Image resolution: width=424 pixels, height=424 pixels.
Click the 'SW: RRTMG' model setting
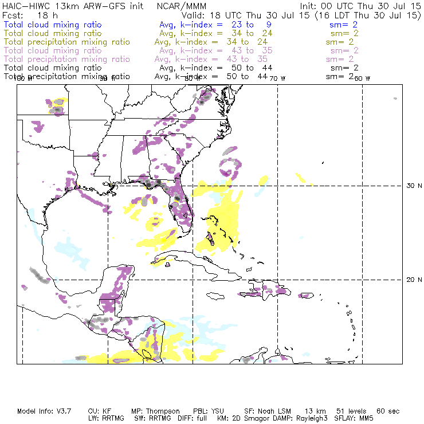pos(152,418)
